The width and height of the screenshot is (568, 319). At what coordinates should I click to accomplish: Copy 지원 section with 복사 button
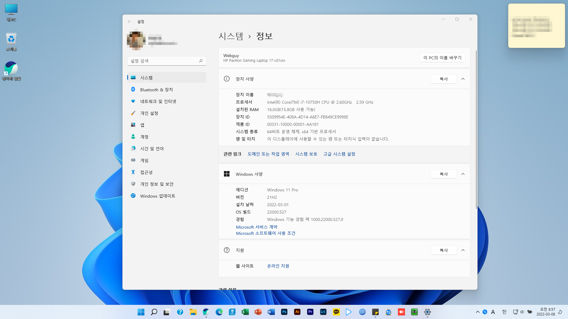coord(443,250)
